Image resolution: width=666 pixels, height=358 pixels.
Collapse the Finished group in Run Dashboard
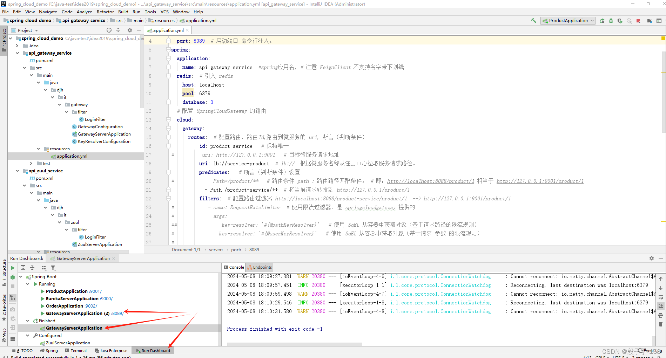click(28, 321)
